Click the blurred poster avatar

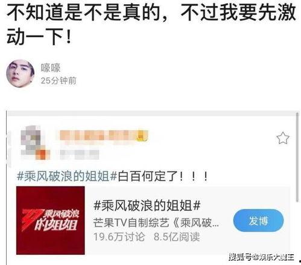pyautogui.click(x=33, y=141)
